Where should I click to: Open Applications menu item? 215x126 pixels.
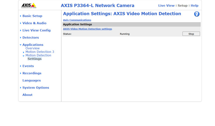pyautogui.click(x=33, y=45)
